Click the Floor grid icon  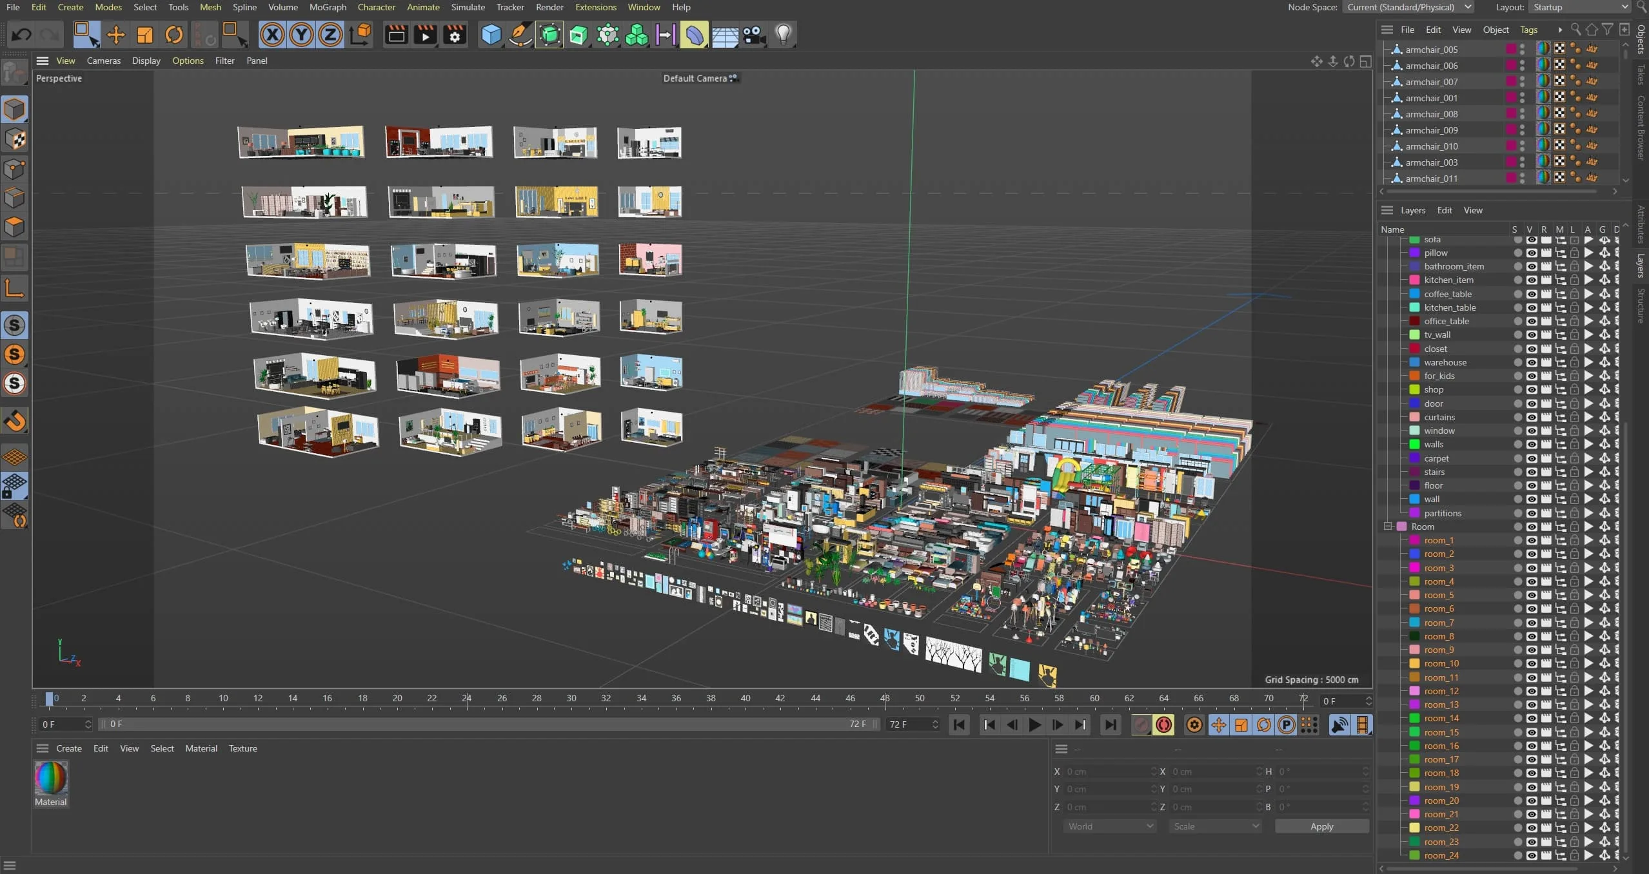[725, 35]
